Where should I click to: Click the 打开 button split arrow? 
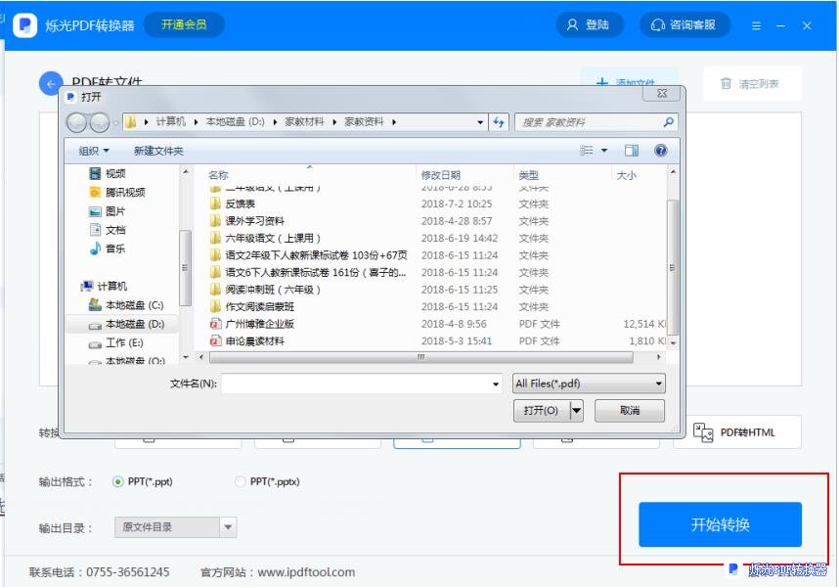click(576, 411)
